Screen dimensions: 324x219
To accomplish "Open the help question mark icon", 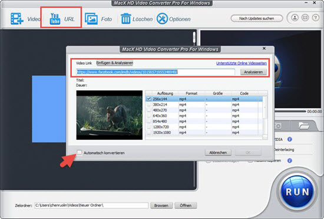I will [x=315, y=18].
